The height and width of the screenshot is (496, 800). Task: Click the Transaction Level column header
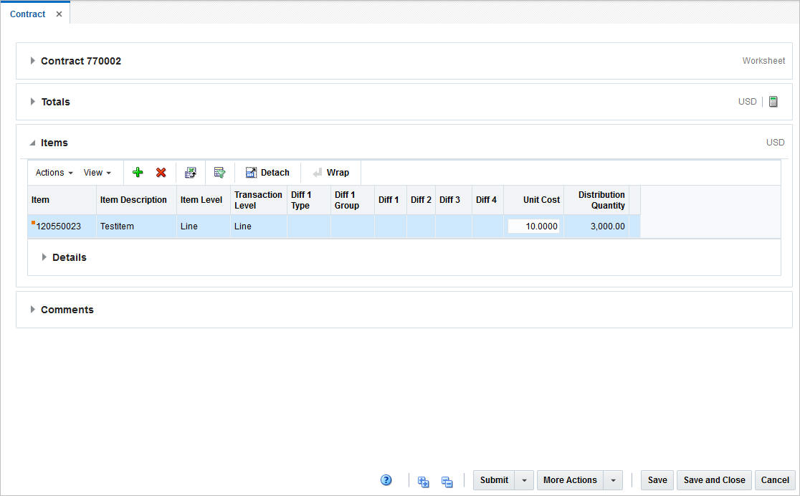pos(259,200)
